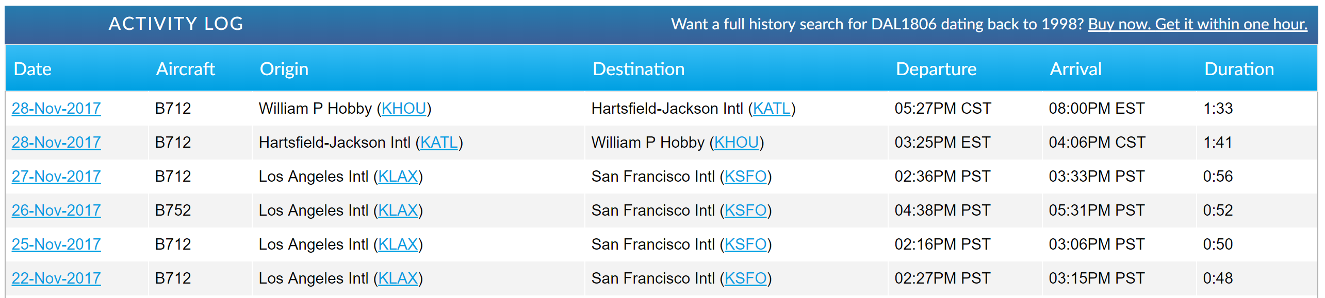Open the KATL origin airport link

439,143
